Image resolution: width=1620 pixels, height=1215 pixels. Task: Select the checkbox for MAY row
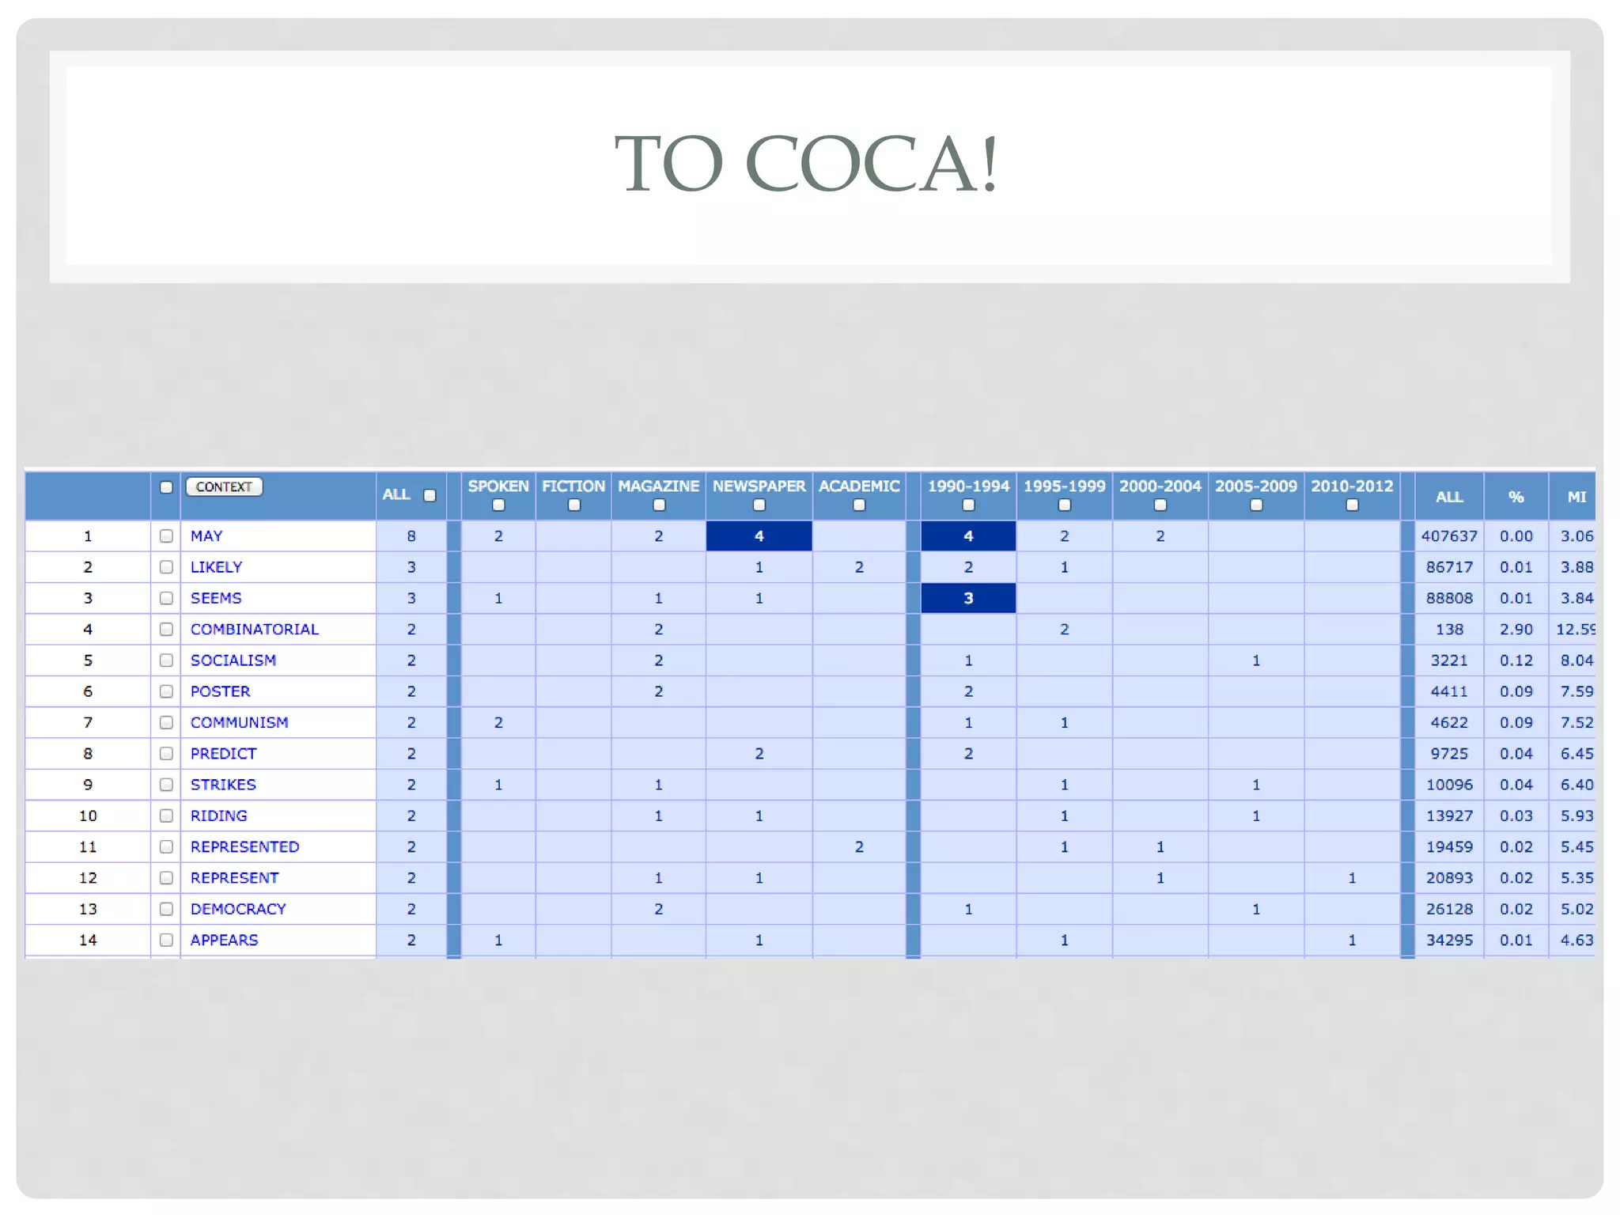coord(166,536)
